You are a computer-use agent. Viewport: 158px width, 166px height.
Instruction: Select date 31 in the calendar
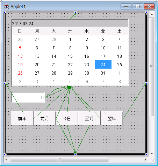[103, 73]
